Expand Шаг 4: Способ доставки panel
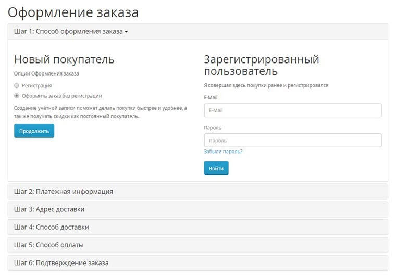The image size is (396, 276). 198,227
